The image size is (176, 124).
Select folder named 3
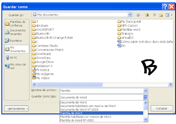pyautogui.click(x=35, y=21)
